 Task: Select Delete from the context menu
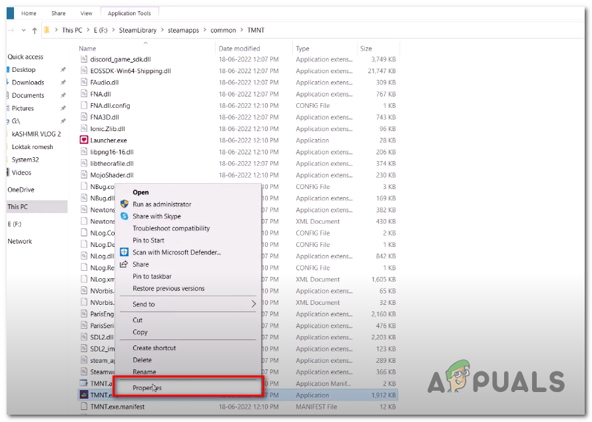click(x=188, y=360)
